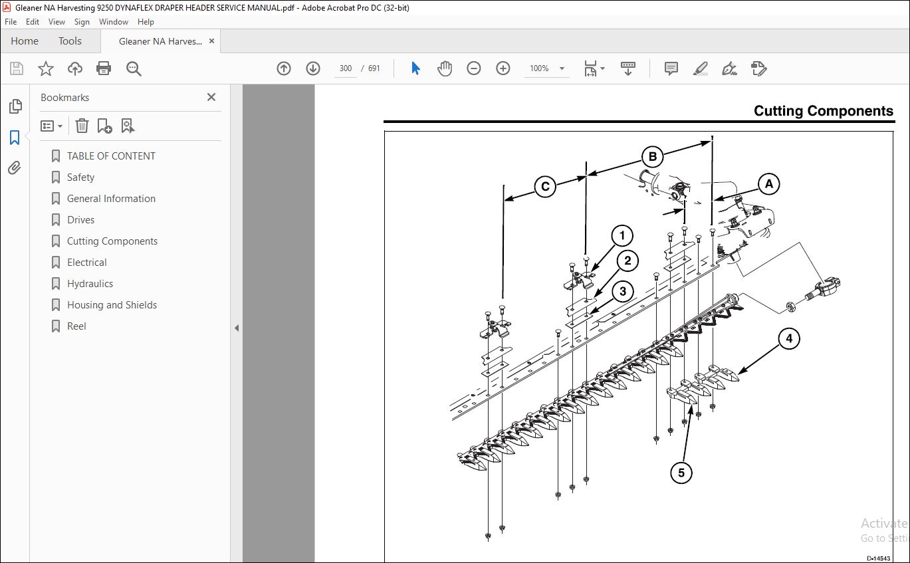Image resolution: width=910 pixels, height=563 pixels.
Task: Zoom in with the plus icon
Action: click(503, 68)
